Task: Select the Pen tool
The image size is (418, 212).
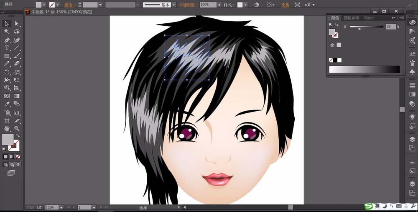Action: click(7, 40)
